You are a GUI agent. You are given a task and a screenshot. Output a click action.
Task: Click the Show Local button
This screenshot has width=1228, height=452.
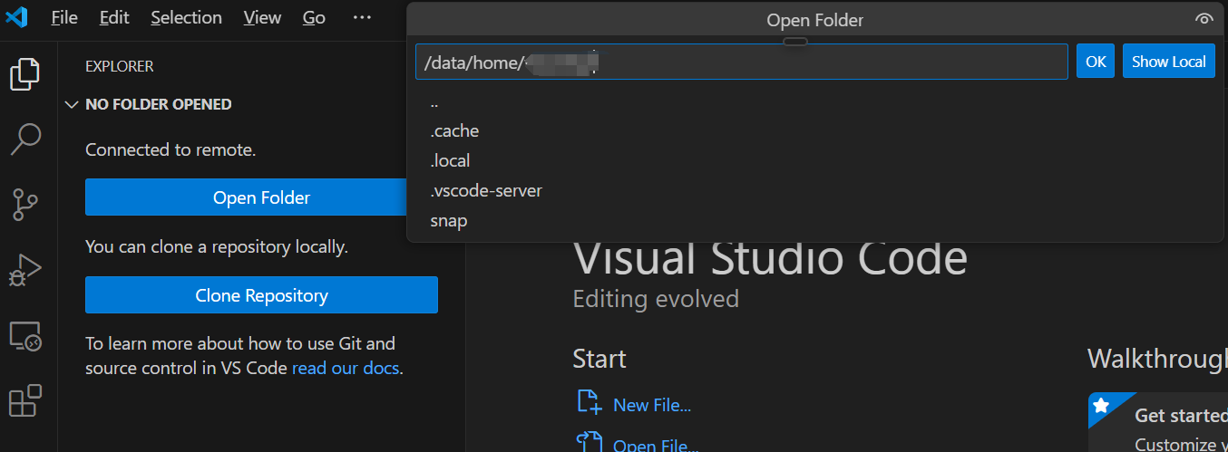pos(1169,62)
